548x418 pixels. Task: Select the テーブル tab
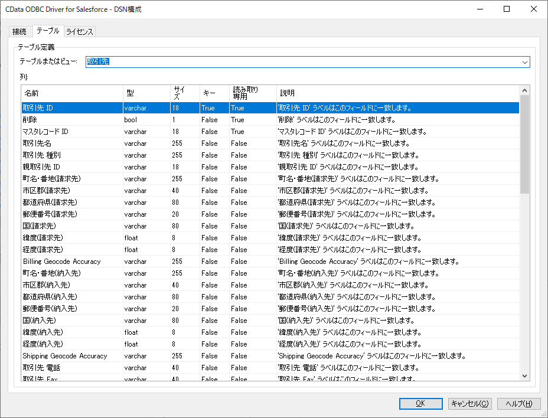click(x=48, y=31)
